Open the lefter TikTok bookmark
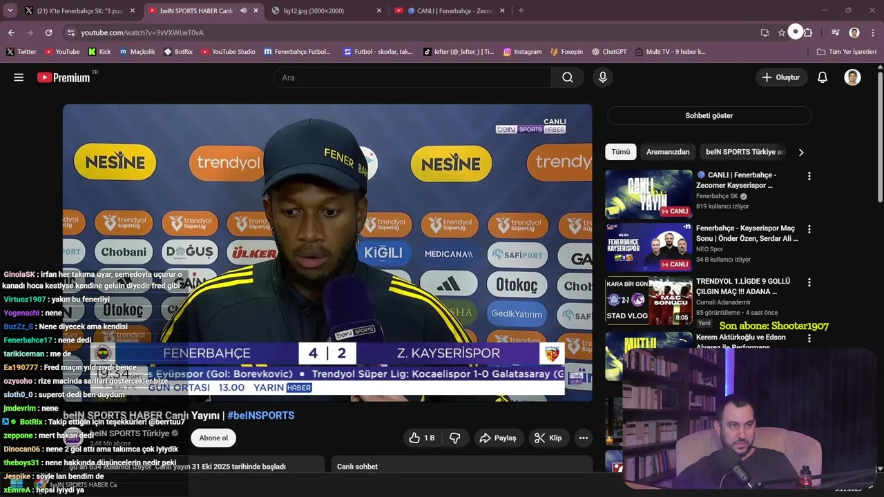This screenshot has height=497, width=884. [459, 52]
